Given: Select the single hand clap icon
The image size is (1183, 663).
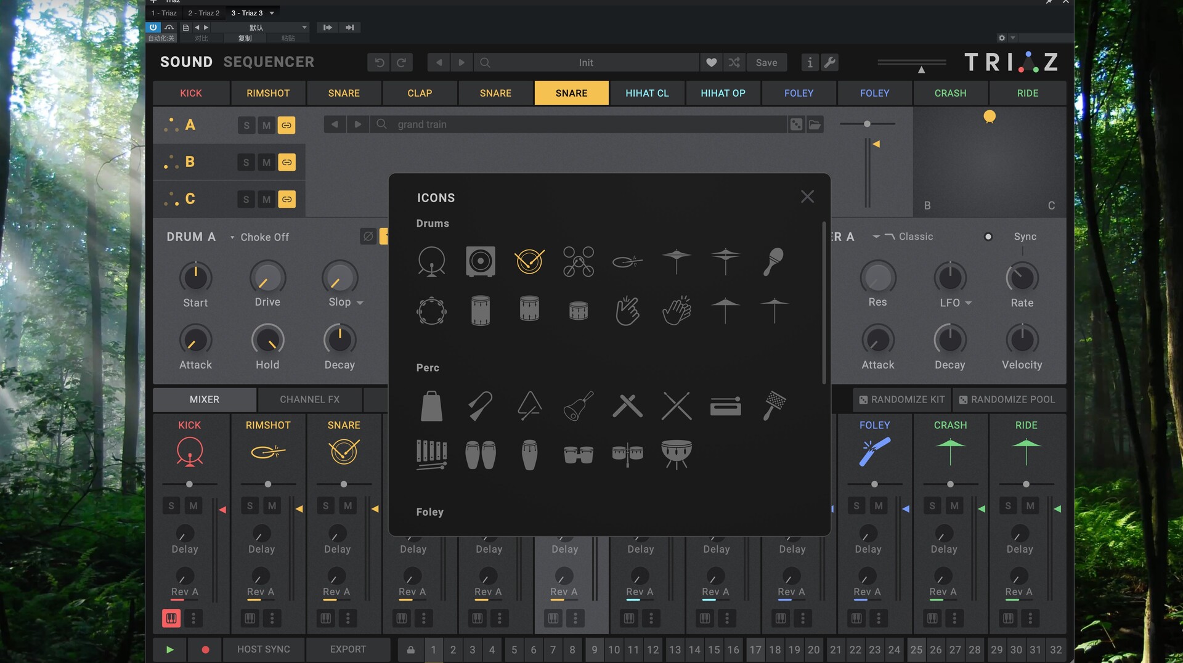Looking at the screenshot, I should click(627, 311).
